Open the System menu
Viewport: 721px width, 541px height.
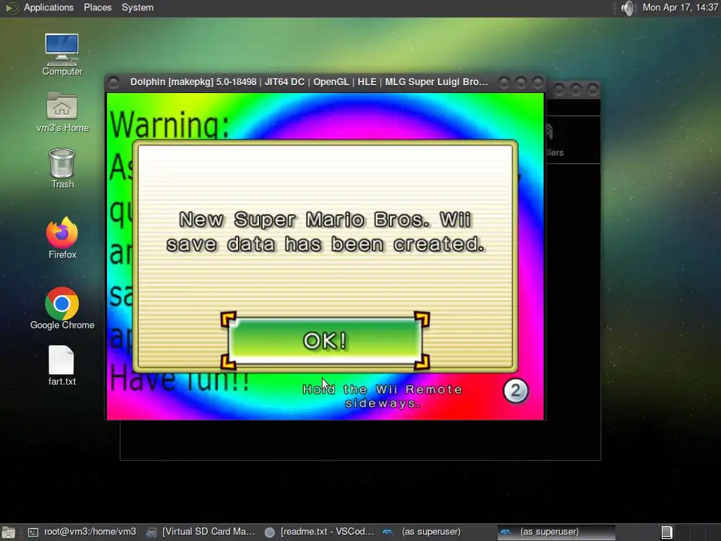coord(137,7)
